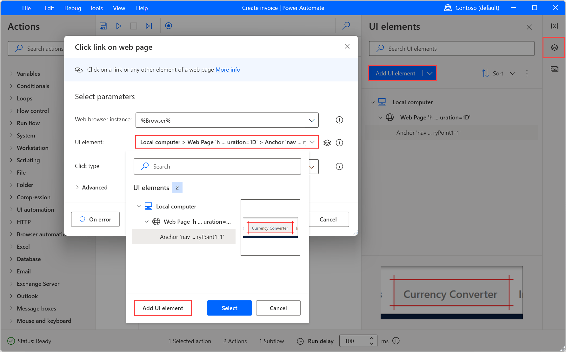Open the Debug menu

point(72,8)
